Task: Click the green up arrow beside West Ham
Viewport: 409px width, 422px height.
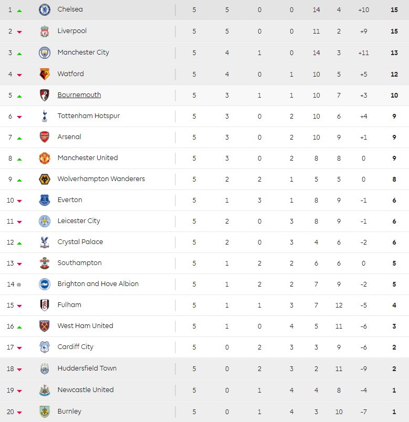Action: (x=19, y=326)
